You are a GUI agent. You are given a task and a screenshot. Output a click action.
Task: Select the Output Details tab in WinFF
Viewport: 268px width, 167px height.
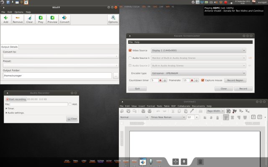(9, 47)
